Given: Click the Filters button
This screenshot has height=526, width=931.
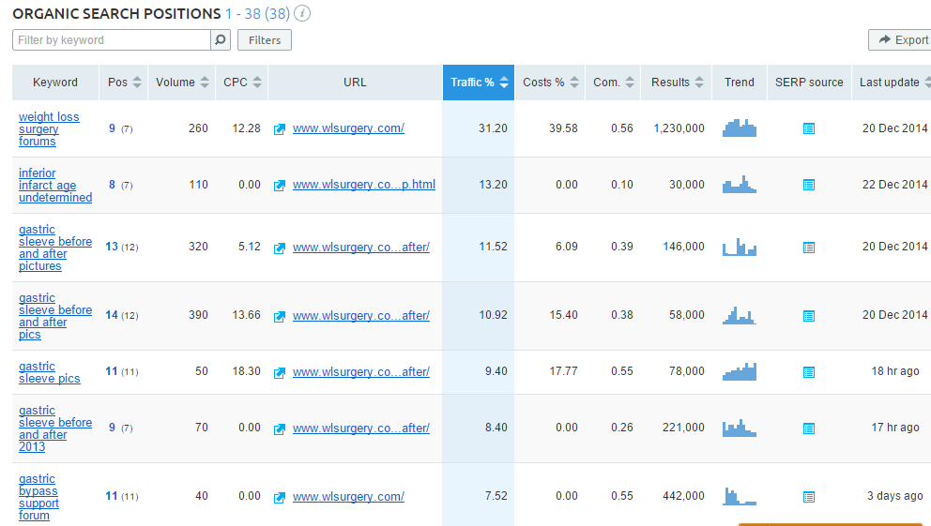Looking at the screenshot, I should coord(265,40).
